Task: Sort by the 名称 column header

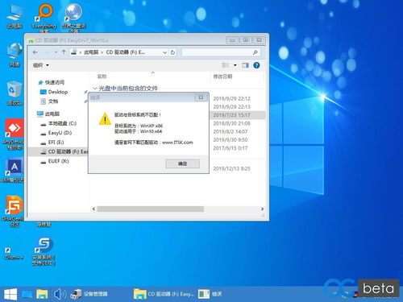Action: (102, 77)
